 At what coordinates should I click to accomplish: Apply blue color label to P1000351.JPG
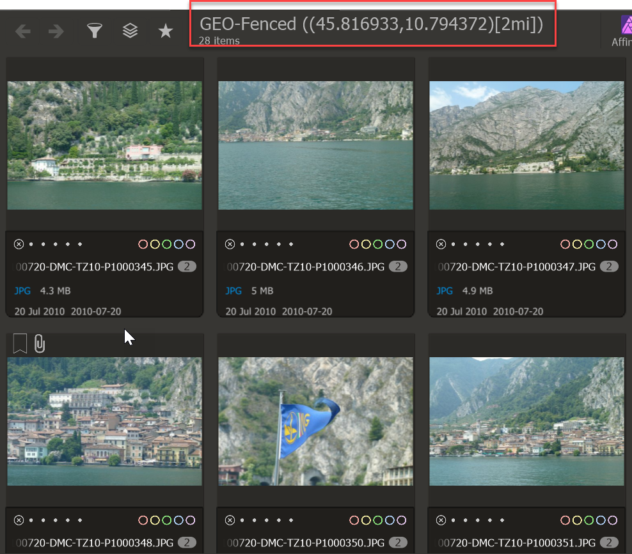tap(601, 520)
